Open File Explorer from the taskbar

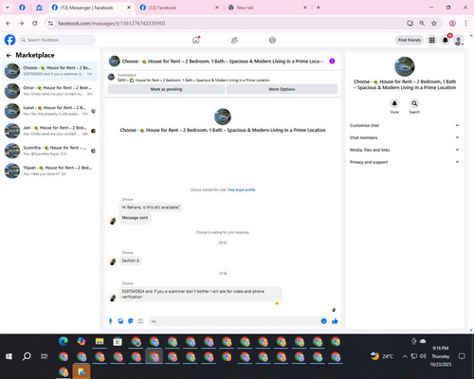(x=100, y=341)
